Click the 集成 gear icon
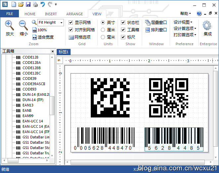The height and width of the screenshot is (173, 219). [x=207, y=25]
